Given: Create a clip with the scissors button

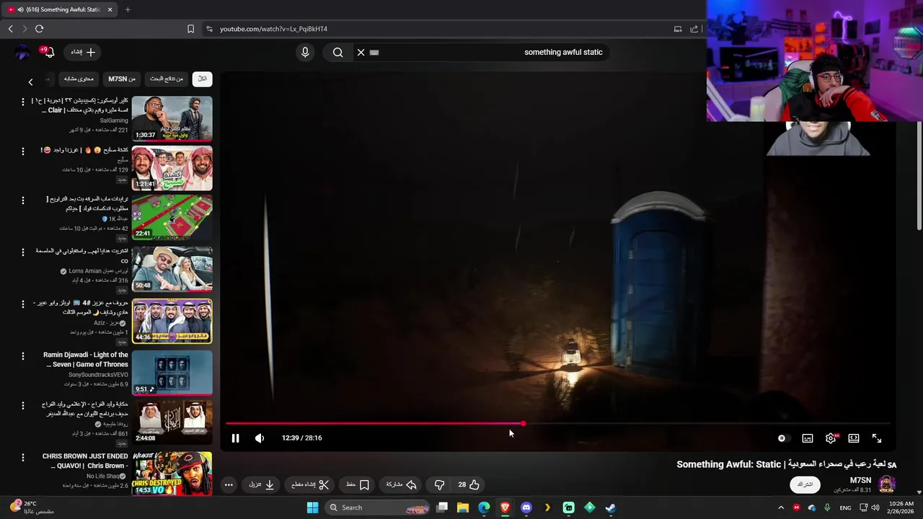Looking at the screenshot, I should coord(310,484).
